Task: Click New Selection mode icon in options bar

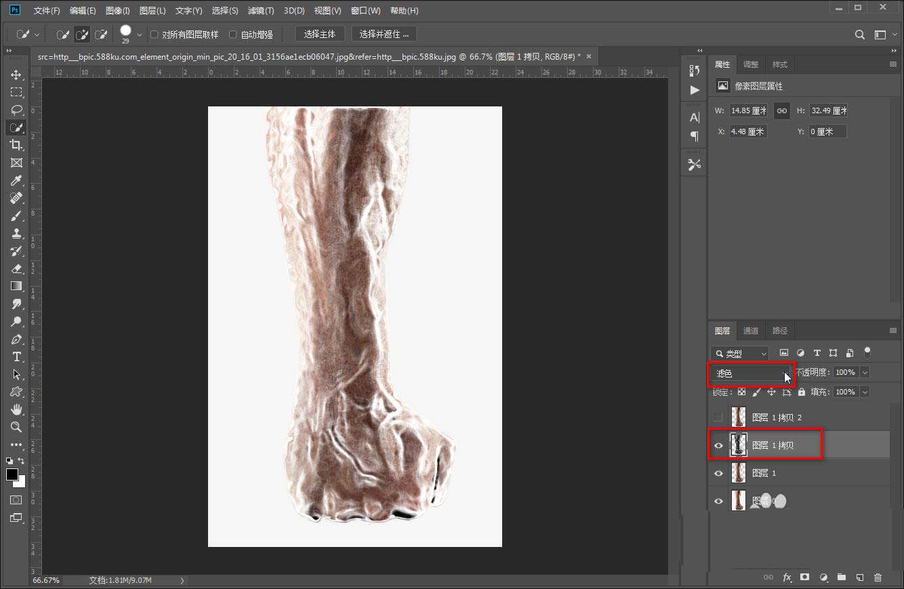Action: coord(63,34)
